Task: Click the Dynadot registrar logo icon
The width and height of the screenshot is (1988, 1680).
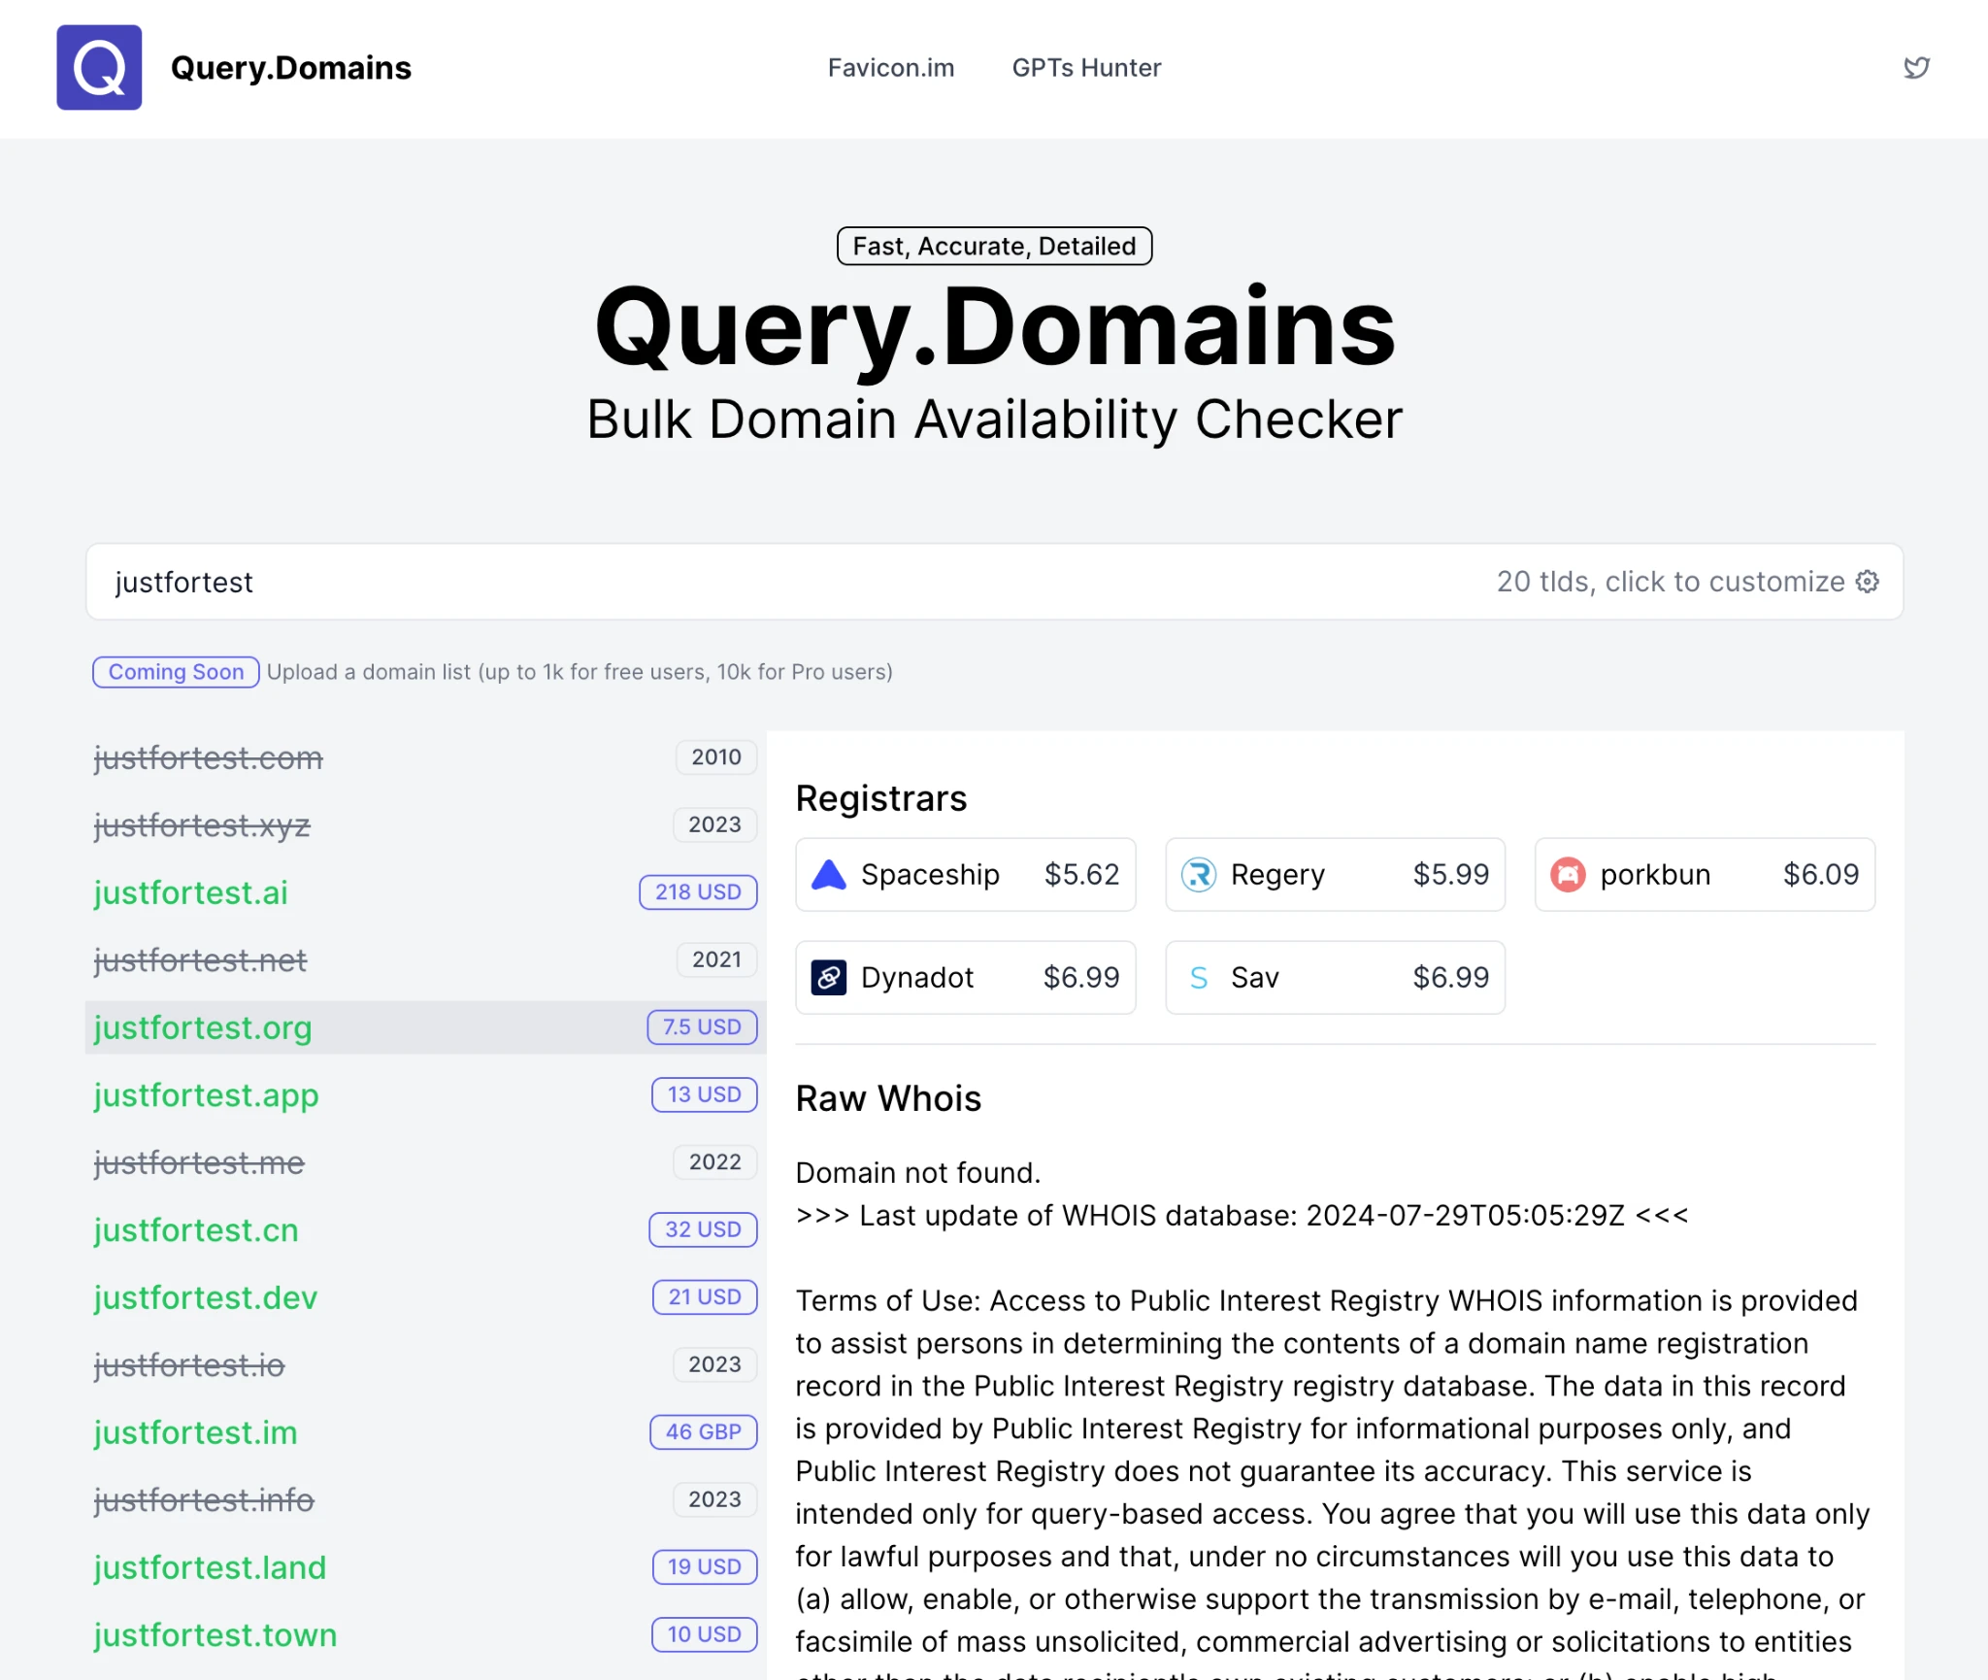Action: point(829,978)
